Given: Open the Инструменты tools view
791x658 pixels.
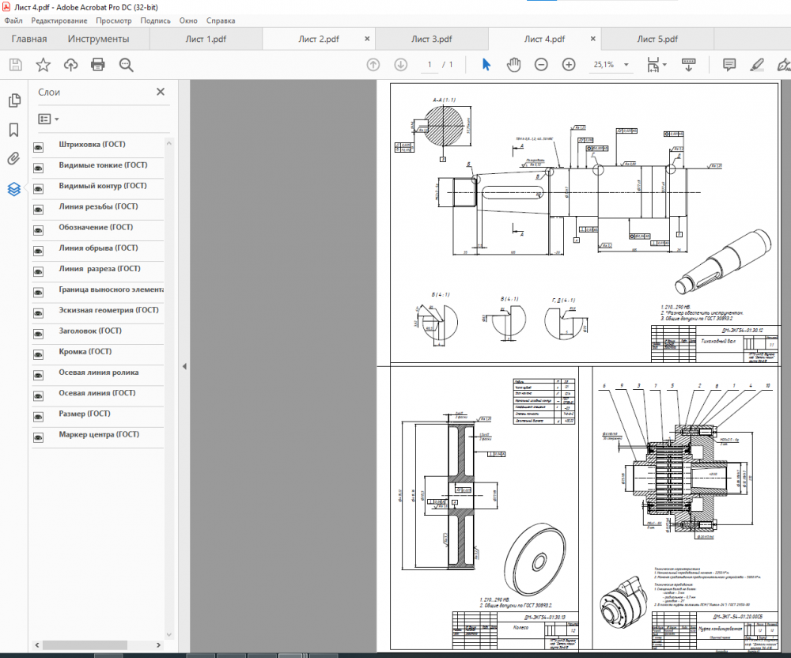Looking at the screenshot, I should point(98,39).
